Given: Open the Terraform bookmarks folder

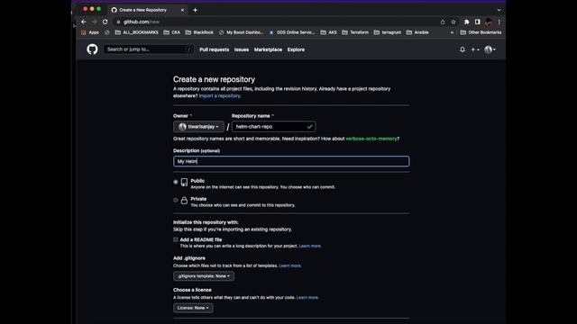Looking at the screenshot, I should point(355,32).
